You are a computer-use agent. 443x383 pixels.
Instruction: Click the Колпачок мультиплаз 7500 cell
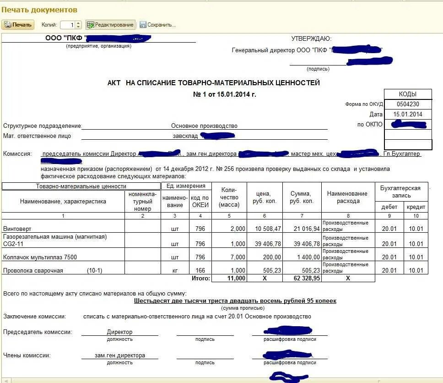coord(63,254)
